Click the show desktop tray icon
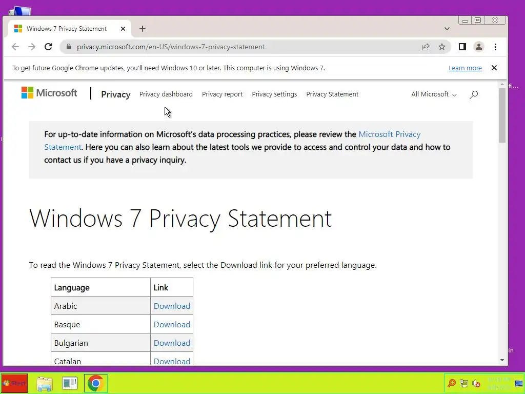The width and height of the screenshot is (525, 394). (519, 383)
